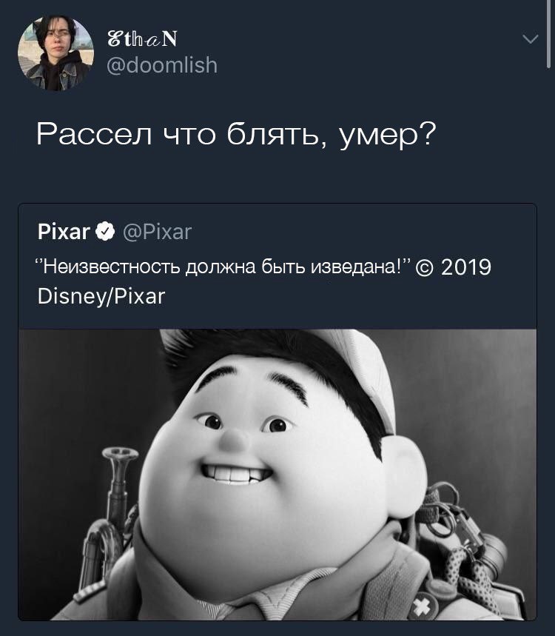Click the '© 2019' text in quote
Image resolution: width=555 pixels, height=636 pixels.
[454, 267]
